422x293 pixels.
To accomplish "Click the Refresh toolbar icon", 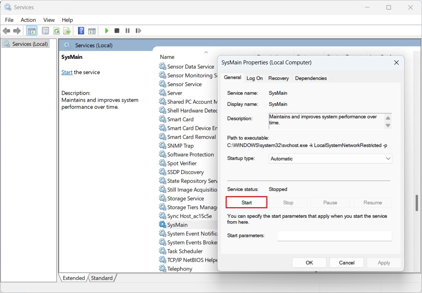I will point(57,31).
